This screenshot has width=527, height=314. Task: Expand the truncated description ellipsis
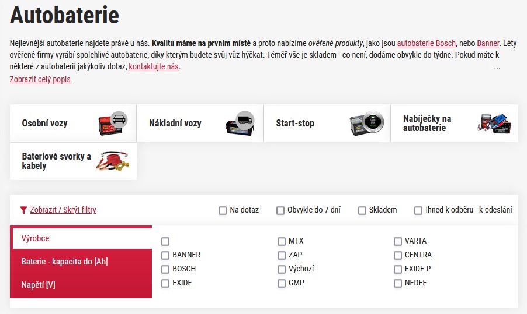point(497,68)
